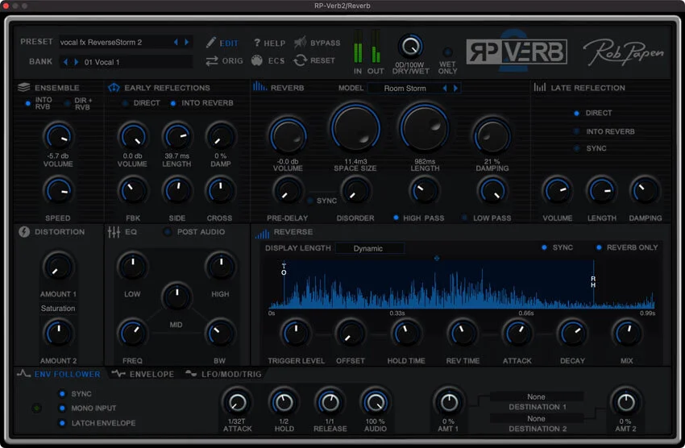
Task: Toggle MONO INPUT option
Action: (x=62, y=408)
